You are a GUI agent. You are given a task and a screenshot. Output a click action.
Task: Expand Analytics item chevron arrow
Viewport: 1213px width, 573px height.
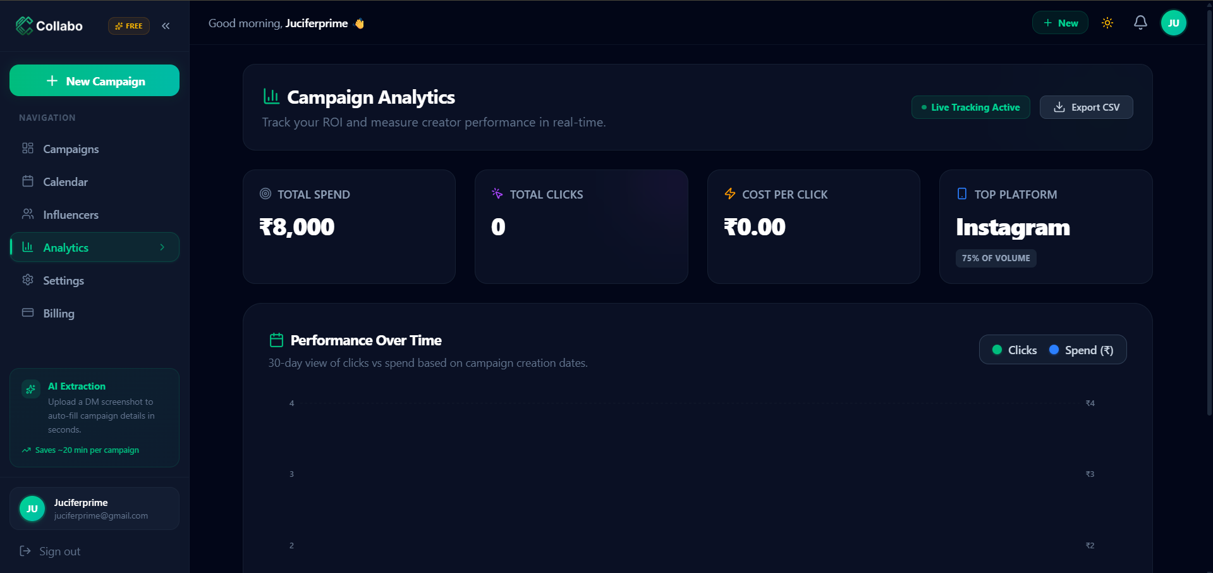[162, 247]
